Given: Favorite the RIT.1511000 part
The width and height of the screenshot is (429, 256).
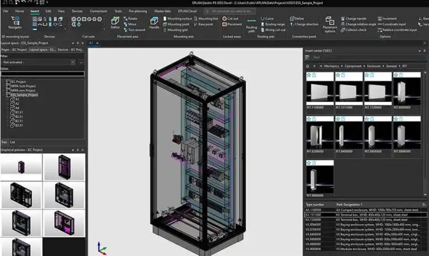Looking at the screenshot, I should (x=338, y=75).
